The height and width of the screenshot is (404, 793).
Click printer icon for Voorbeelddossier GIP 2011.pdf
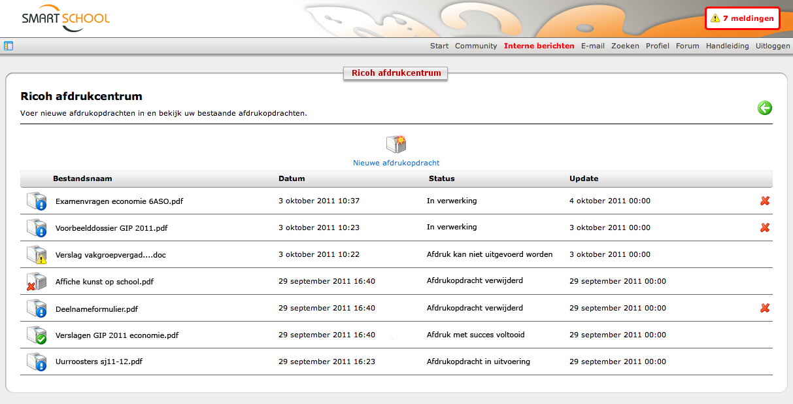[37, 227]
